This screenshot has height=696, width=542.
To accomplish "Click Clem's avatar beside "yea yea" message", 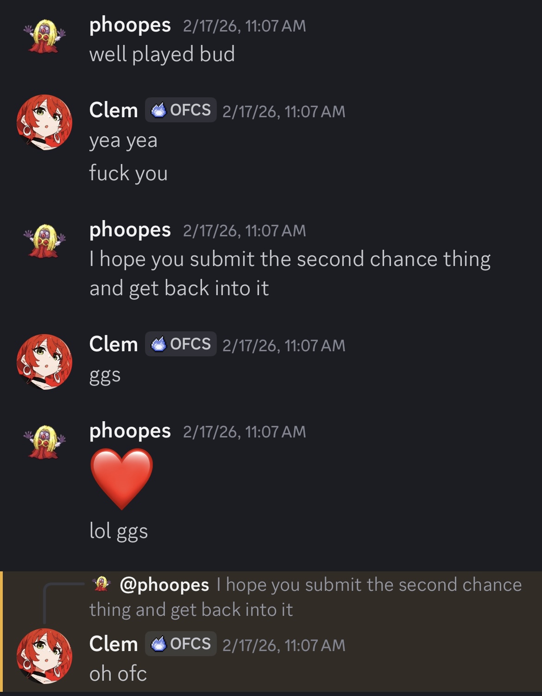I will [44, 122].
